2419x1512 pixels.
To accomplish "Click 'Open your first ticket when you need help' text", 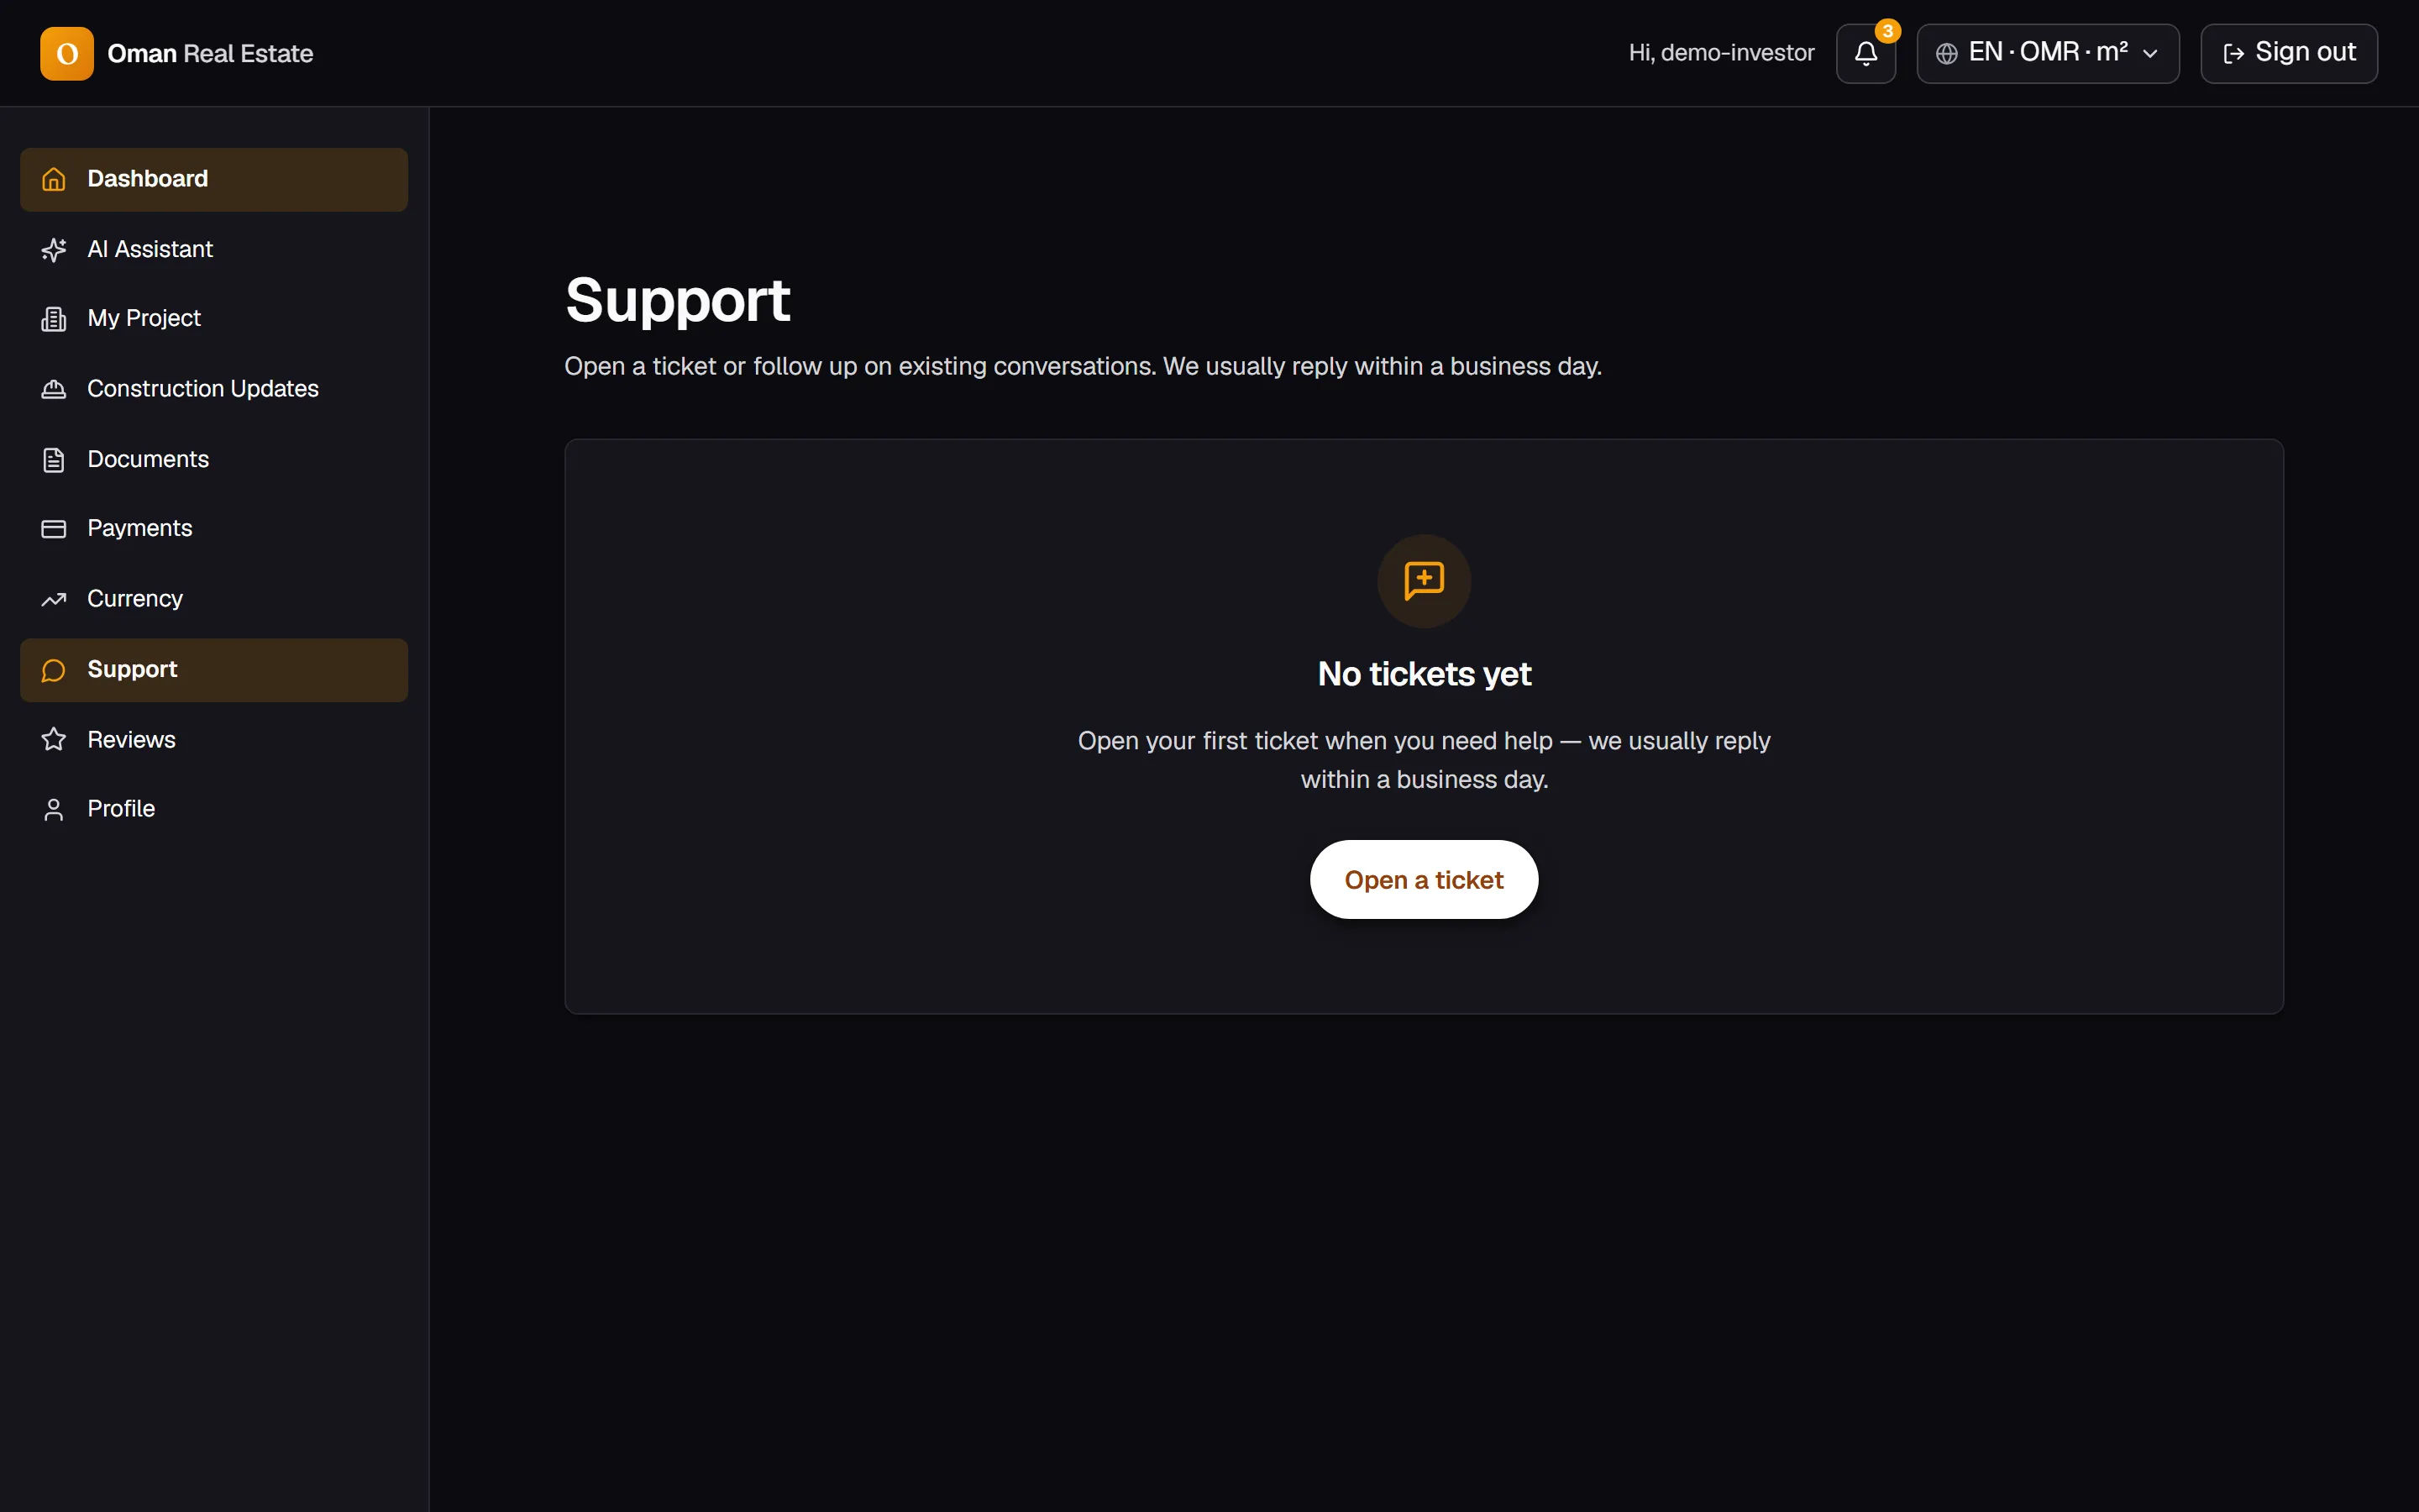I will click(x=1424, y=760).
